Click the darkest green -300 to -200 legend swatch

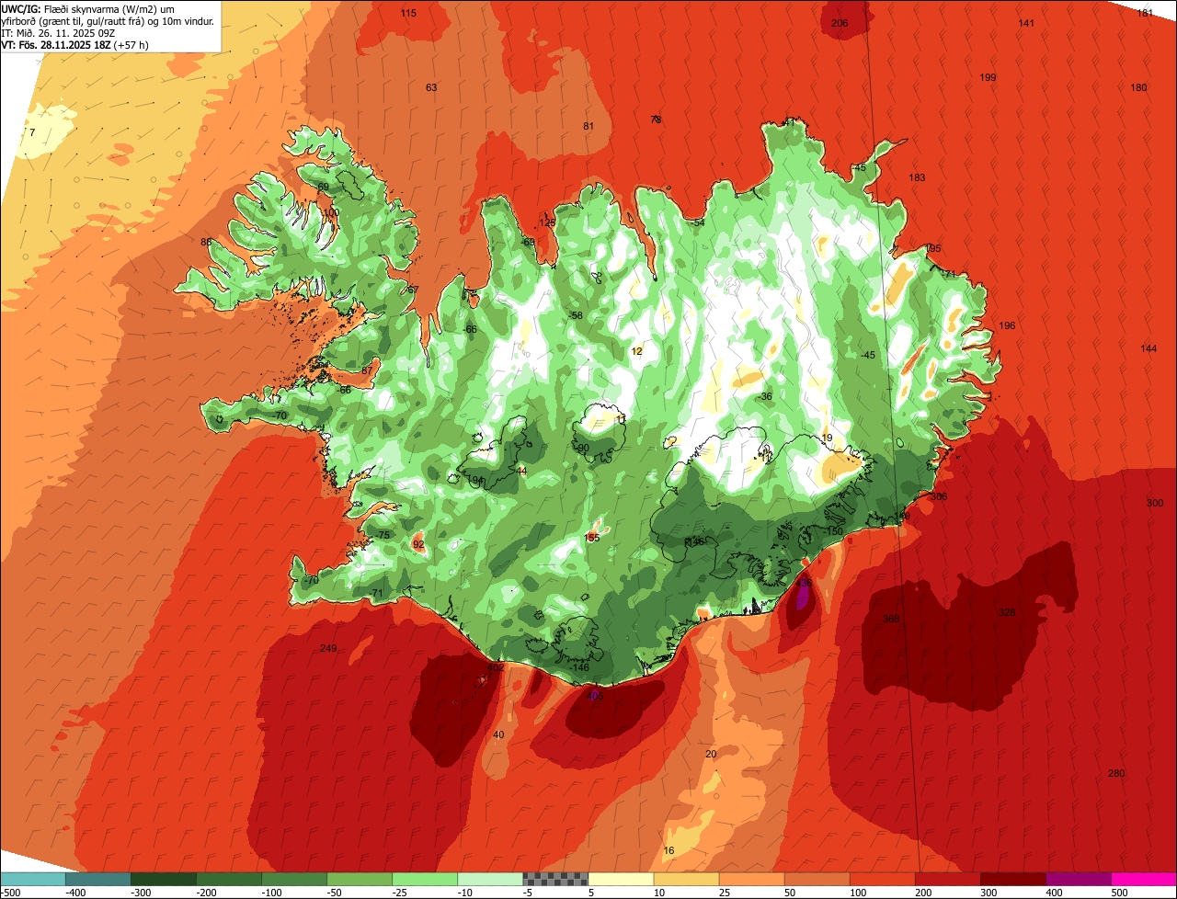coord(163,879)
